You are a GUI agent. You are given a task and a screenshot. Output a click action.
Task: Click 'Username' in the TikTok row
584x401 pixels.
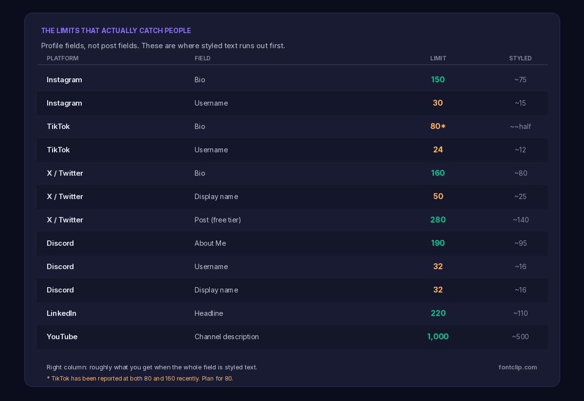click(211, 150)
